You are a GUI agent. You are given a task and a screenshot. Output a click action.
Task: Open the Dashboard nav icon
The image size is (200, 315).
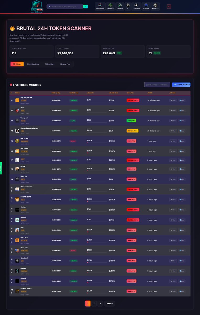(100, 6)
